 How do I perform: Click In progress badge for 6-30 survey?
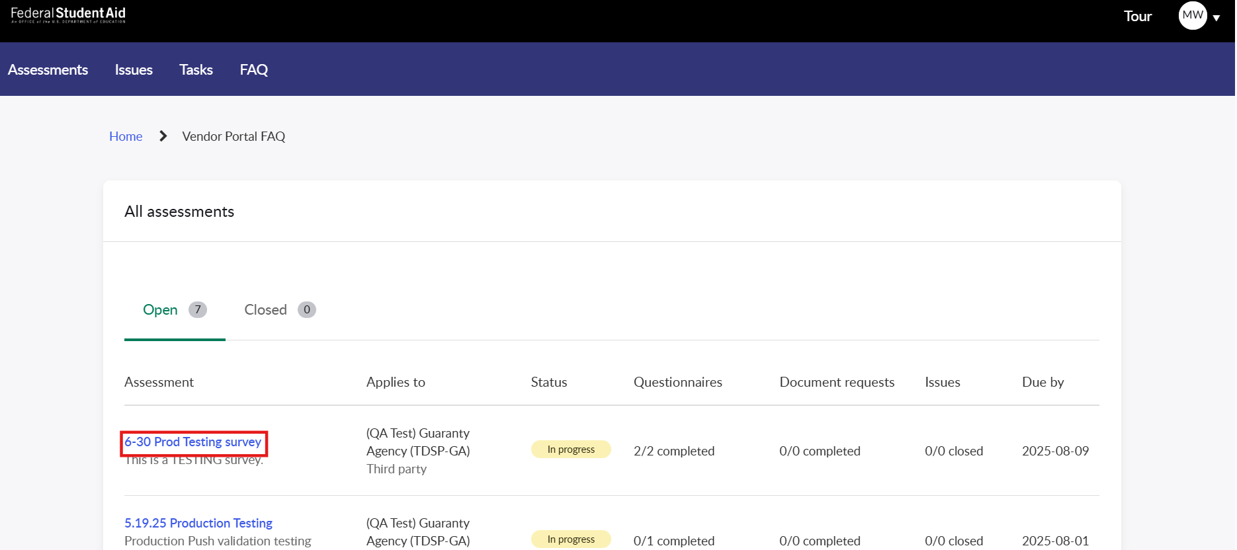[x=571, y=450]
